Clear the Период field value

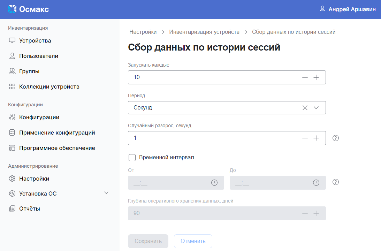pos(305,108)
